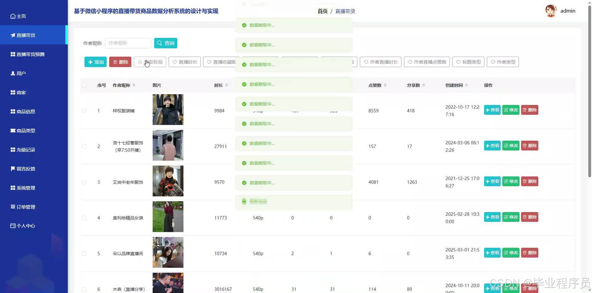Click 修改 for 洛十七轻奢服饰 row
The image size is (592, 293).
coord(511,146)
